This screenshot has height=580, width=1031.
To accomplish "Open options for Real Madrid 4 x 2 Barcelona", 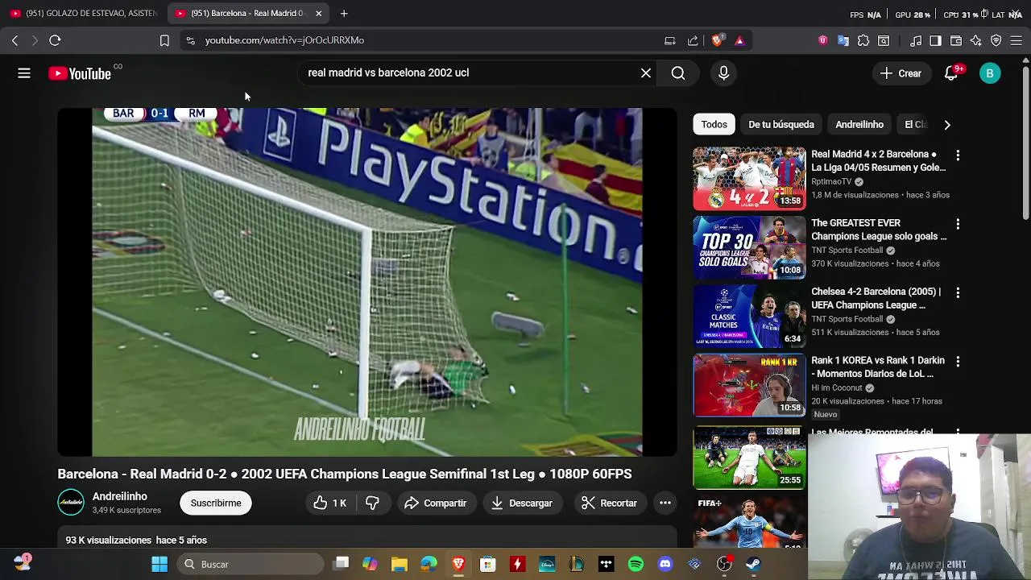I will [x=958, y=155].
